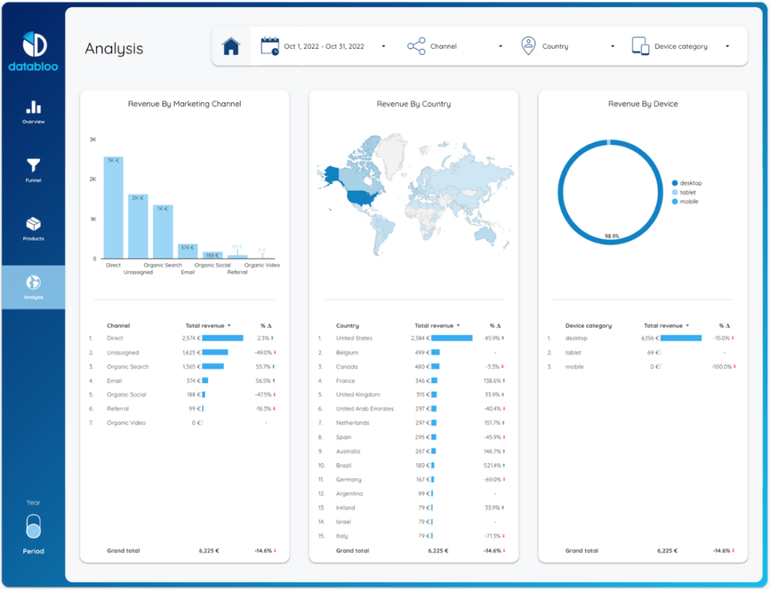Screen dimensions: 770x591
Task: Expand the Country filter dropdown
Action: (x=612, y=45)
